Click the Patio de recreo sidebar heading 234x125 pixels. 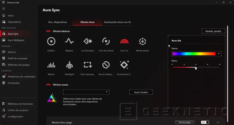pos(8,28)
